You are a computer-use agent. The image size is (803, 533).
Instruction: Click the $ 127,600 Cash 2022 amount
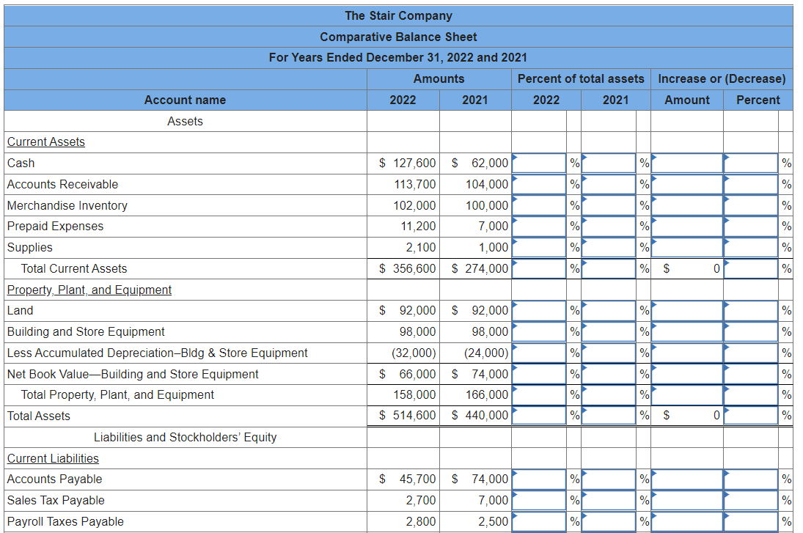coord(407,163)
